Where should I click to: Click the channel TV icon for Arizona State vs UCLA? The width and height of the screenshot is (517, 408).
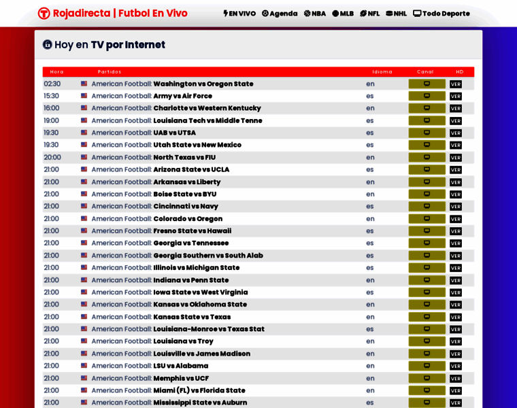coord(427,169)
